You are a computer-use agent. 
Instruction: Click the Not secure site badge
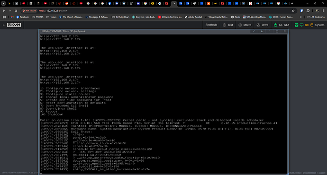pos(29,10)
